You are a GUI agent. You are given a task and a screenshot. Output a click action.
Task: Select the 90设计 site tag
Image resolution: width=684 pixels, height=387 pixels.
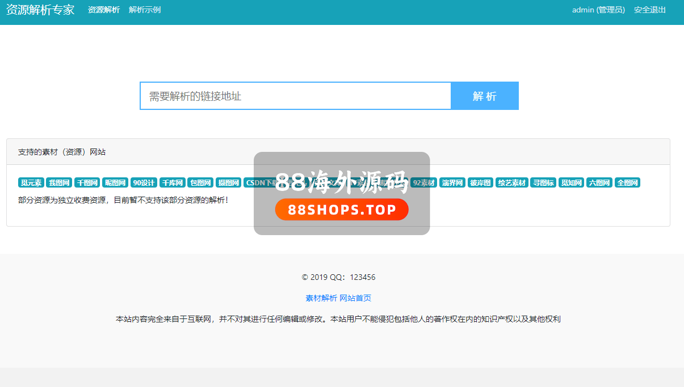coord(144,182)
